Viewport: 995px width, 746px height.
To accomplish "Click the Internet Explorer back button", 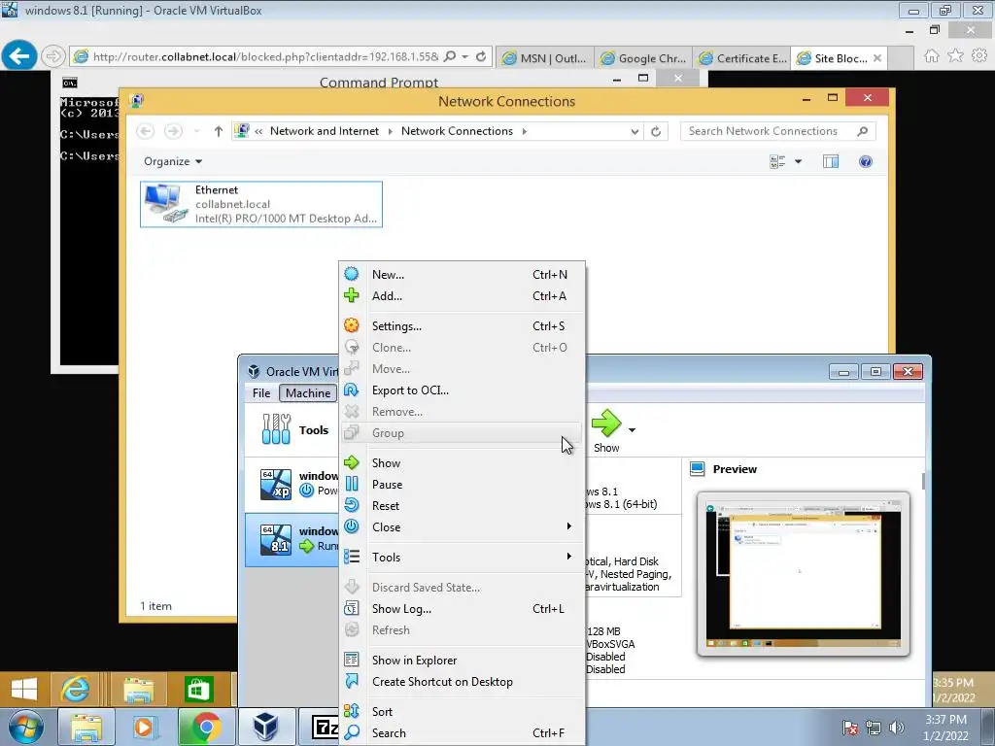I will point(19,55).
